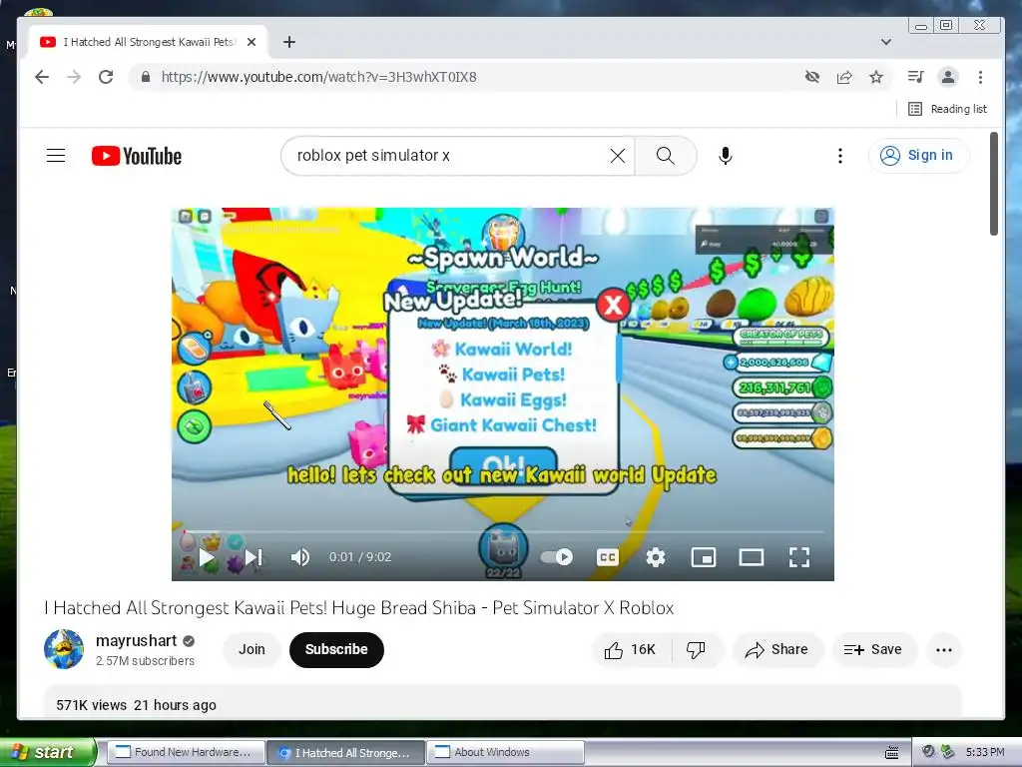Like the video with 16K likes
Viewport: 1022px width, 767px height.
tap(631, 649)
